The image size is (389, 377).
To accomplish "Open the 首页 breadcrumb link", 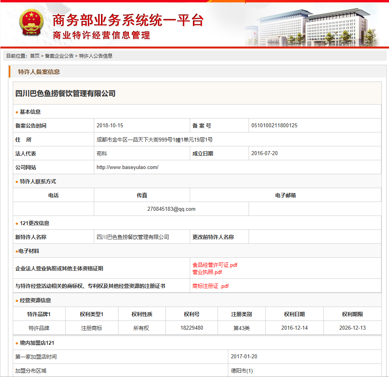I will click(x=35, y=56).
